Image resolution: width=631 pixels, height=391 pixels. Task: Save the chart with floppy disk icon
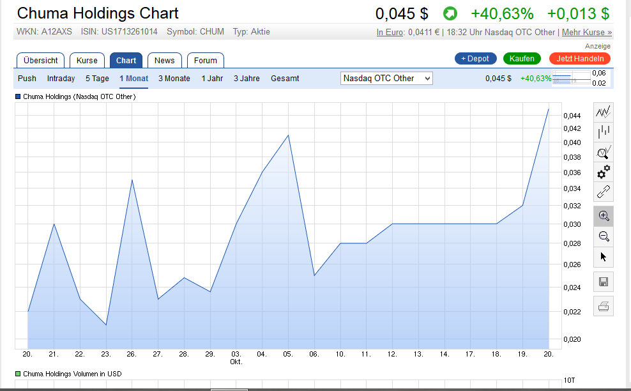point(604,282)
